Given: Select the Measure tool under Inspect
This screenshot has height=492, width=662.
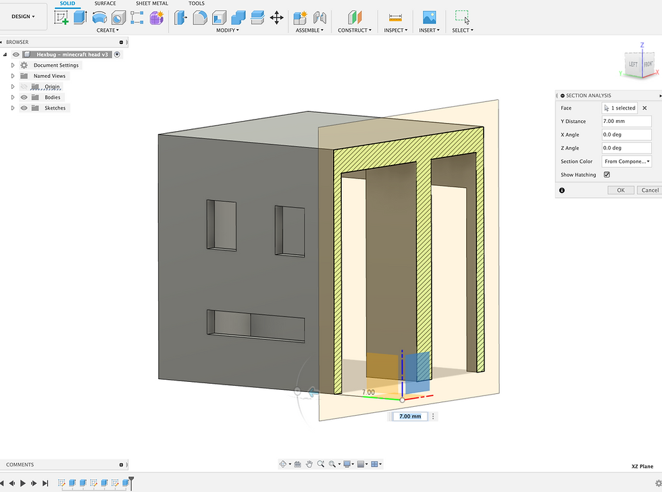Looking at the screenshot, I should [x=395, y=18].
